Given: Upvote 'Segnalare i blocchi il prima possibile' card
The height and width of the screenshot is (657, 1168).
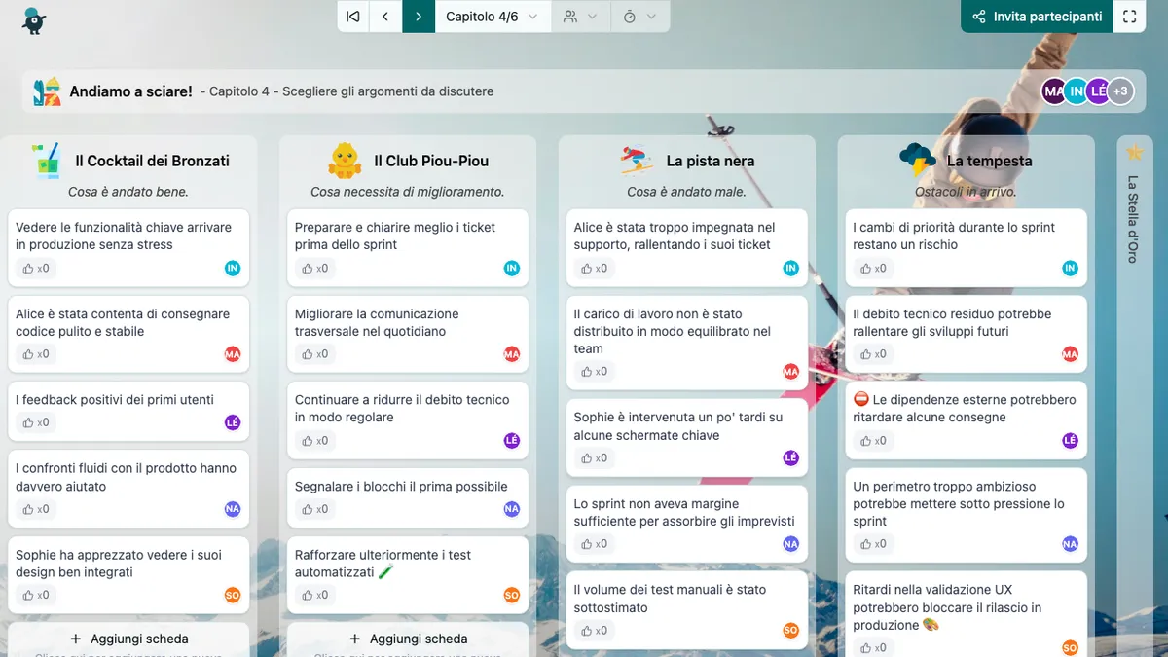Looking at the screenshot, I should 315,509.
